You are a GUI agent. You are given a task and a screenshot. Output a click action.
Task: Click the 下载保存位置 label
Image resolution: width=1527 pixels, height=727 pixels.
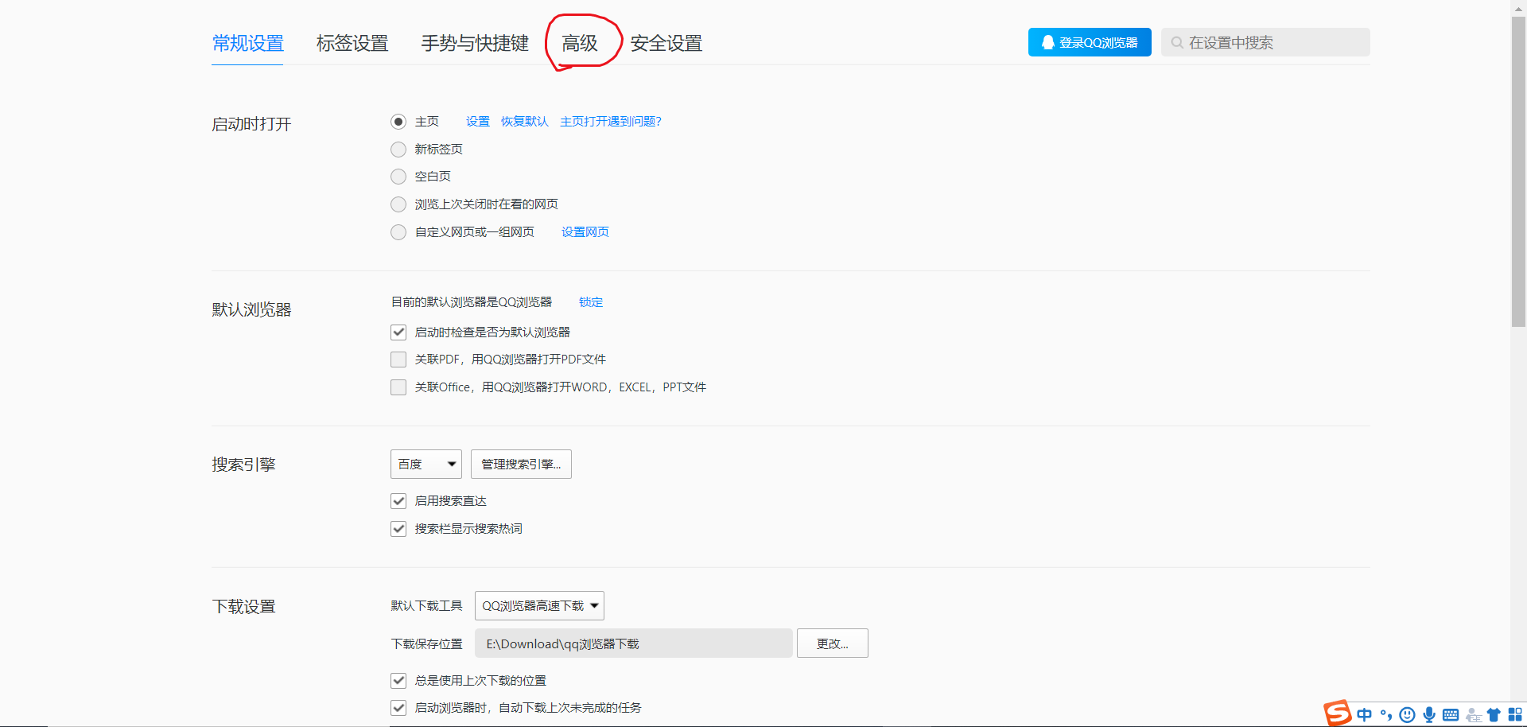426,644
